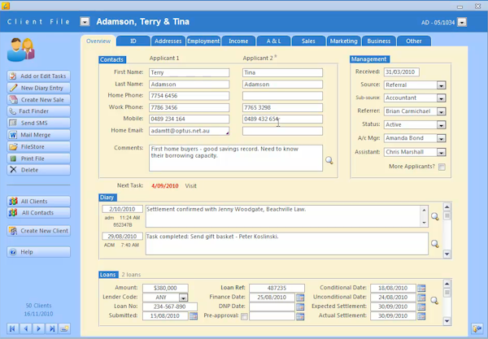Click the New Diary Entry pencil icon
488x339 pixels.
coord(13,88)
